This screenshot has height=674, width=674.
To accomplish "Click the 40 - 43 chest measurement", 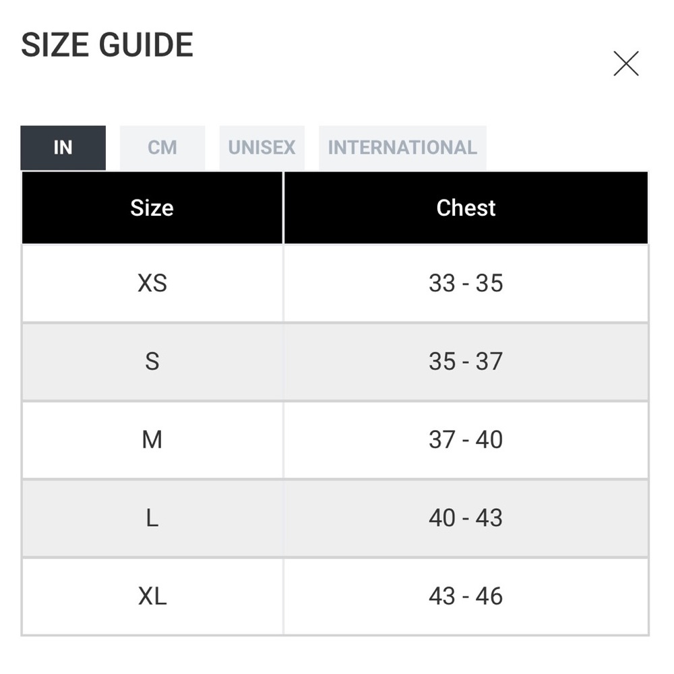I will point(466,518).
